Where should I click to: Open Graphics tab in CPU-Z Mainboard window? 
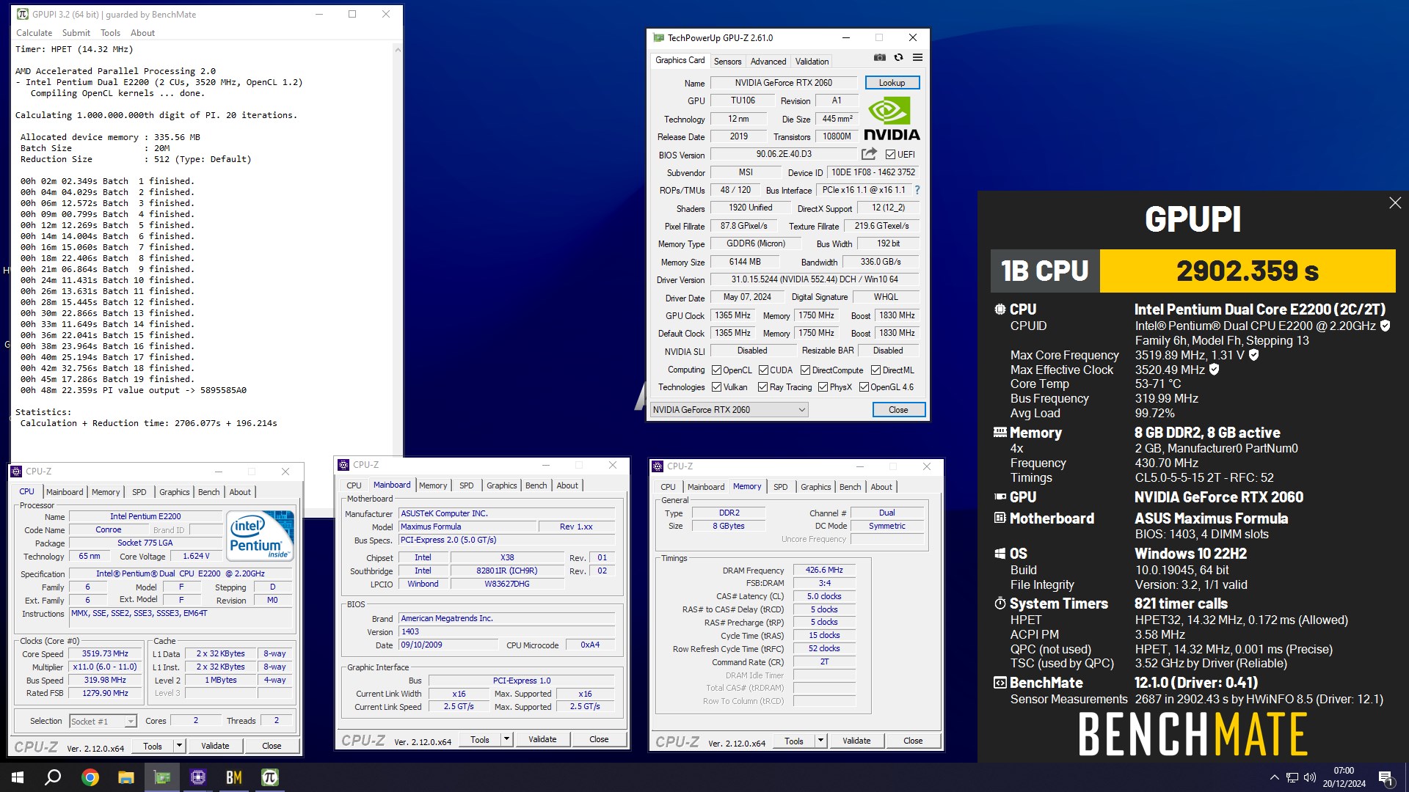pyautogui.click(x=501, y=485)
